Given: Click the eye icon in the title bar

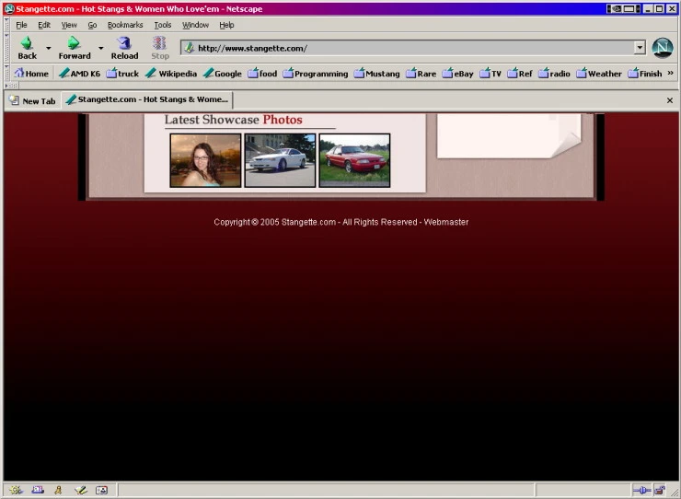Looking at the screenshot, I should 615,8.
